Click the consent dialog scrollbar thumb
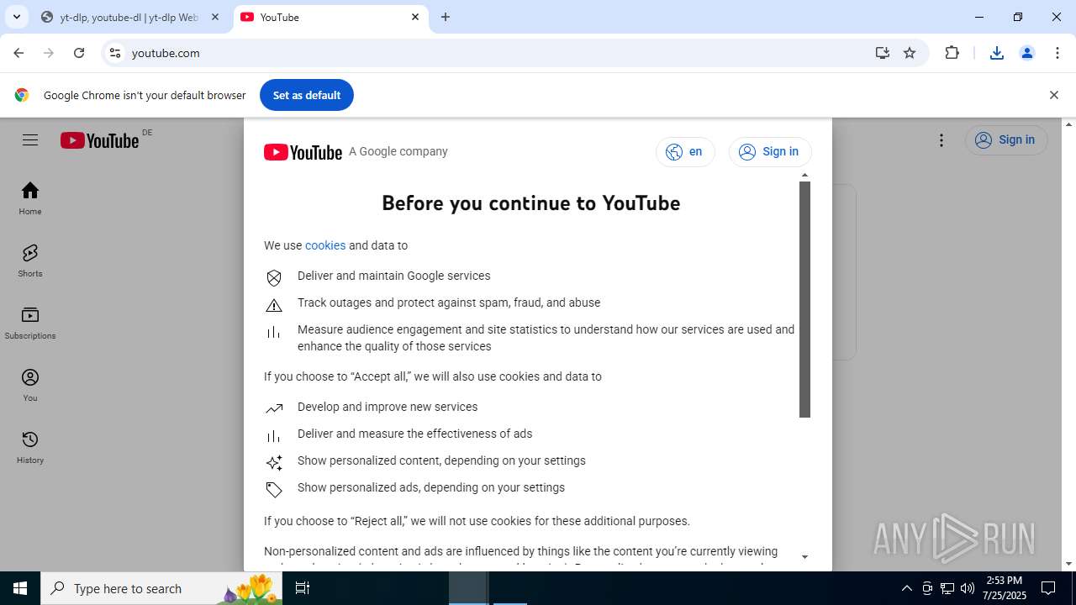The image size is (1076, 605). [804, 299]
